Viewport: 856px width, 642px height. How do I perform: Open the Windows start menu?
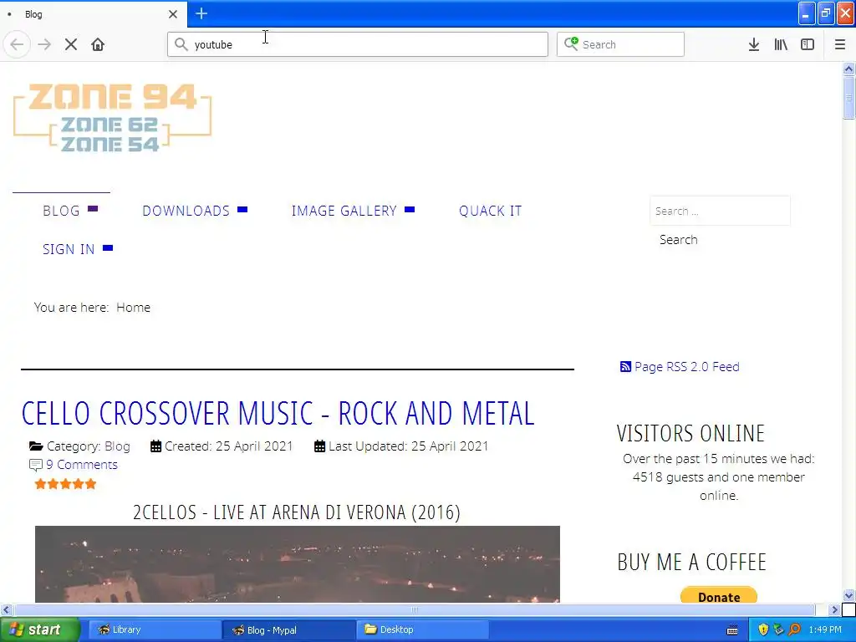40,629
